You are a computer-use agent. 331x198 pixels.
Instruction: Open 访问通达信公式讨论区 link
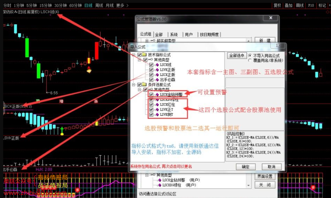(x=157, y=194)
